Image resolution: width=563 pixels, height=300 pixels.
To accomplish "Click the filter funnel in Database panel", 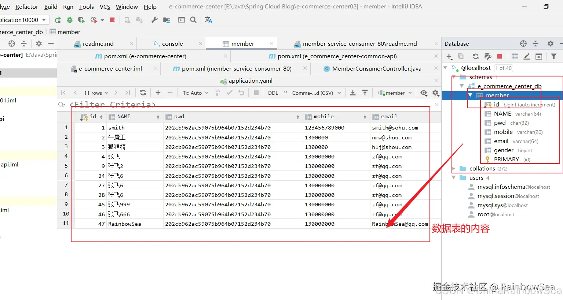I will click(554, 56).
